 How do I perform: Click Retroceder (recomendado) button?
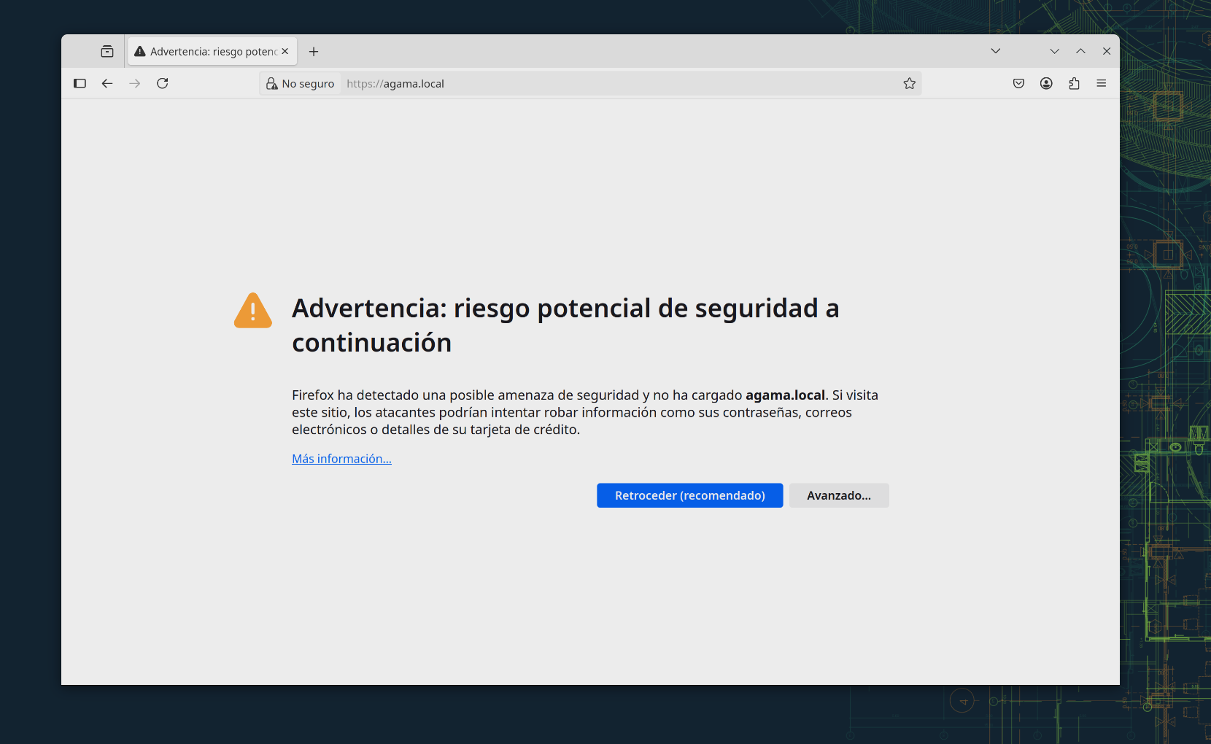tap(689, 495)
